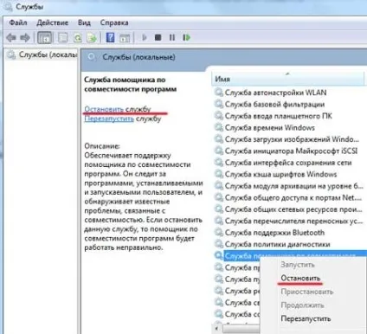
Task: Click the Refresh toolbar icon
Action: (78, 37)
